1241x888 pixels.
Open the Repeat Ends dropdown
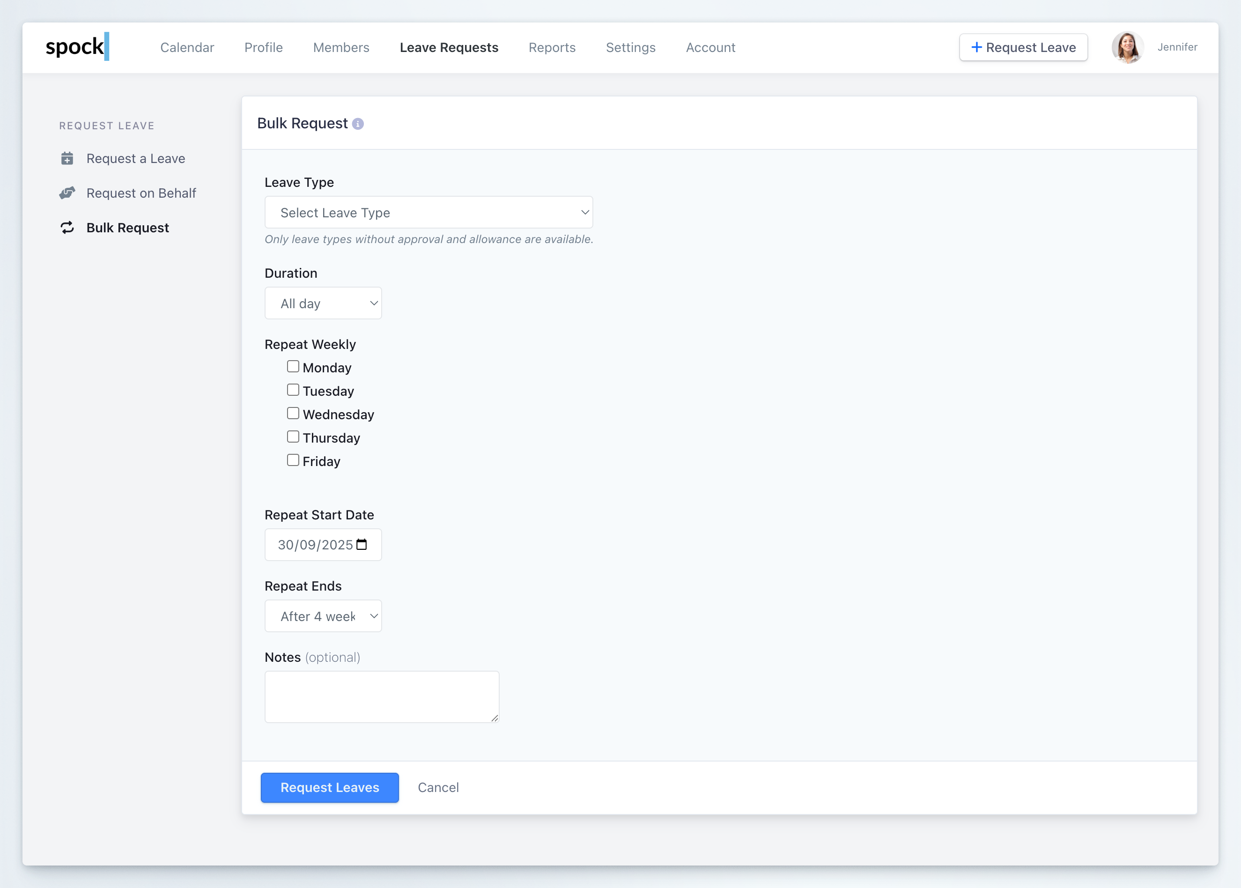click(x=323, y=616)
